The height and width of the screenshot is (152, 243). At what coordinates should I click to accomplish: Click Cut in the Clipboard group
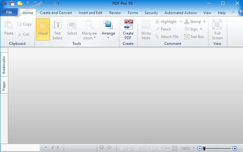point(24,34)
